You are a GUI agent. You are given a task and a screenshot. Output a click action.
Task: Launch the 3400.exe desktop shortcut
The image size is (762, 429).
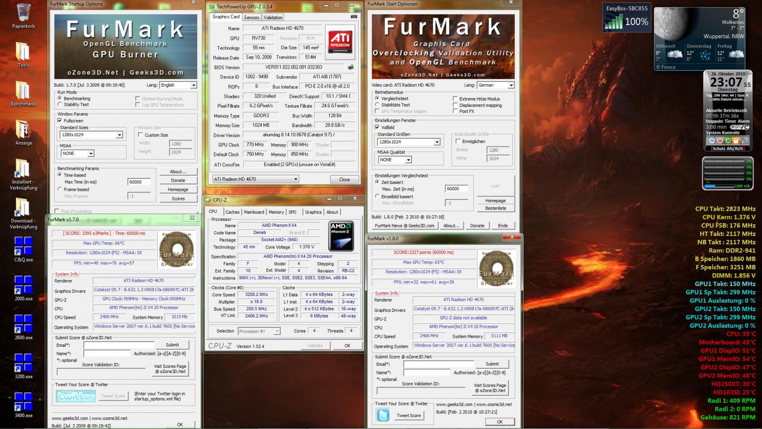(x=23, y=405)
